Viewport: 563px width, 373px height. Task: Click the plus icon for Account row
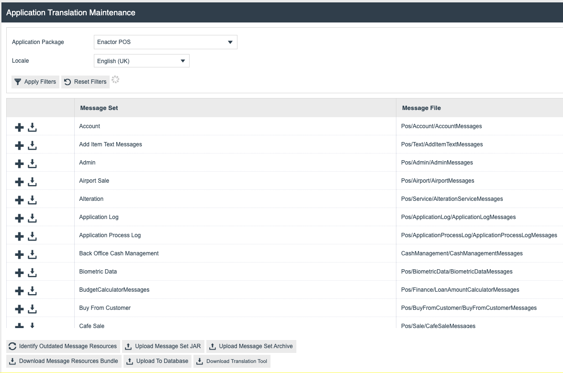click(x=19, y=127)
